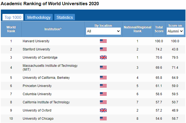The height and width of the screenshot is (123, 186).
Task: Click the US flag in the MIT row
Action: point(103,68)
